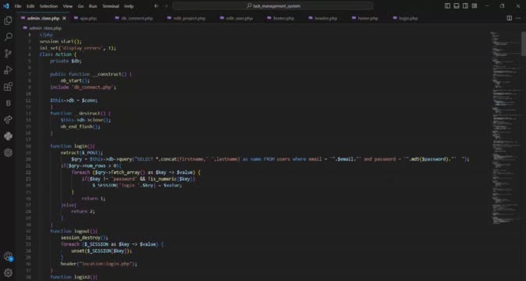The width and height of the screenshot is (526, 281).
Task: Open the Extensions view
Action: [x=8, y=87]
